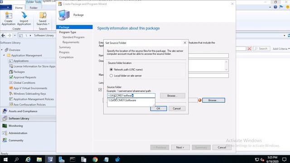Click the red warning icon near Browse

(200, 100)
